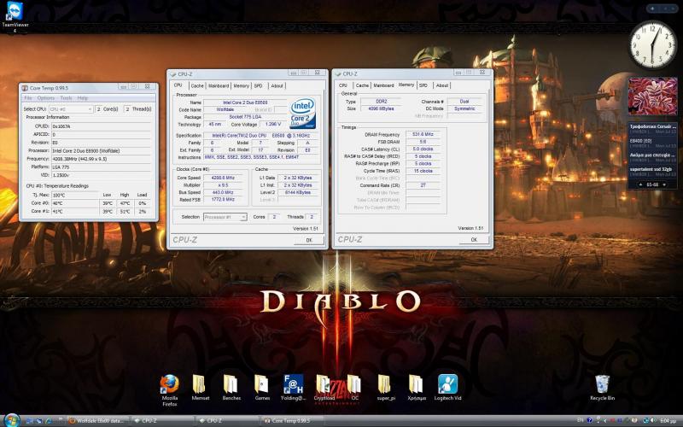The width and height of the screenshot is (683, 427).
Task: Click the Level 2 cache value '6144 KBytes'
Action: (x=298, y=192)
